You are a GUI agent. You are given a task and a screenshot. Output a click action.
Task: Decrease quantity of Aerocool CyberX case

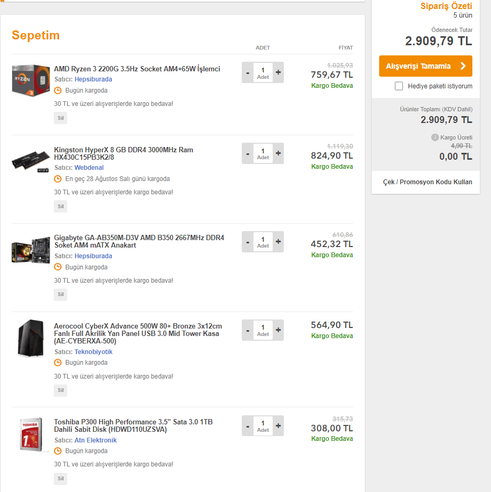248,330
